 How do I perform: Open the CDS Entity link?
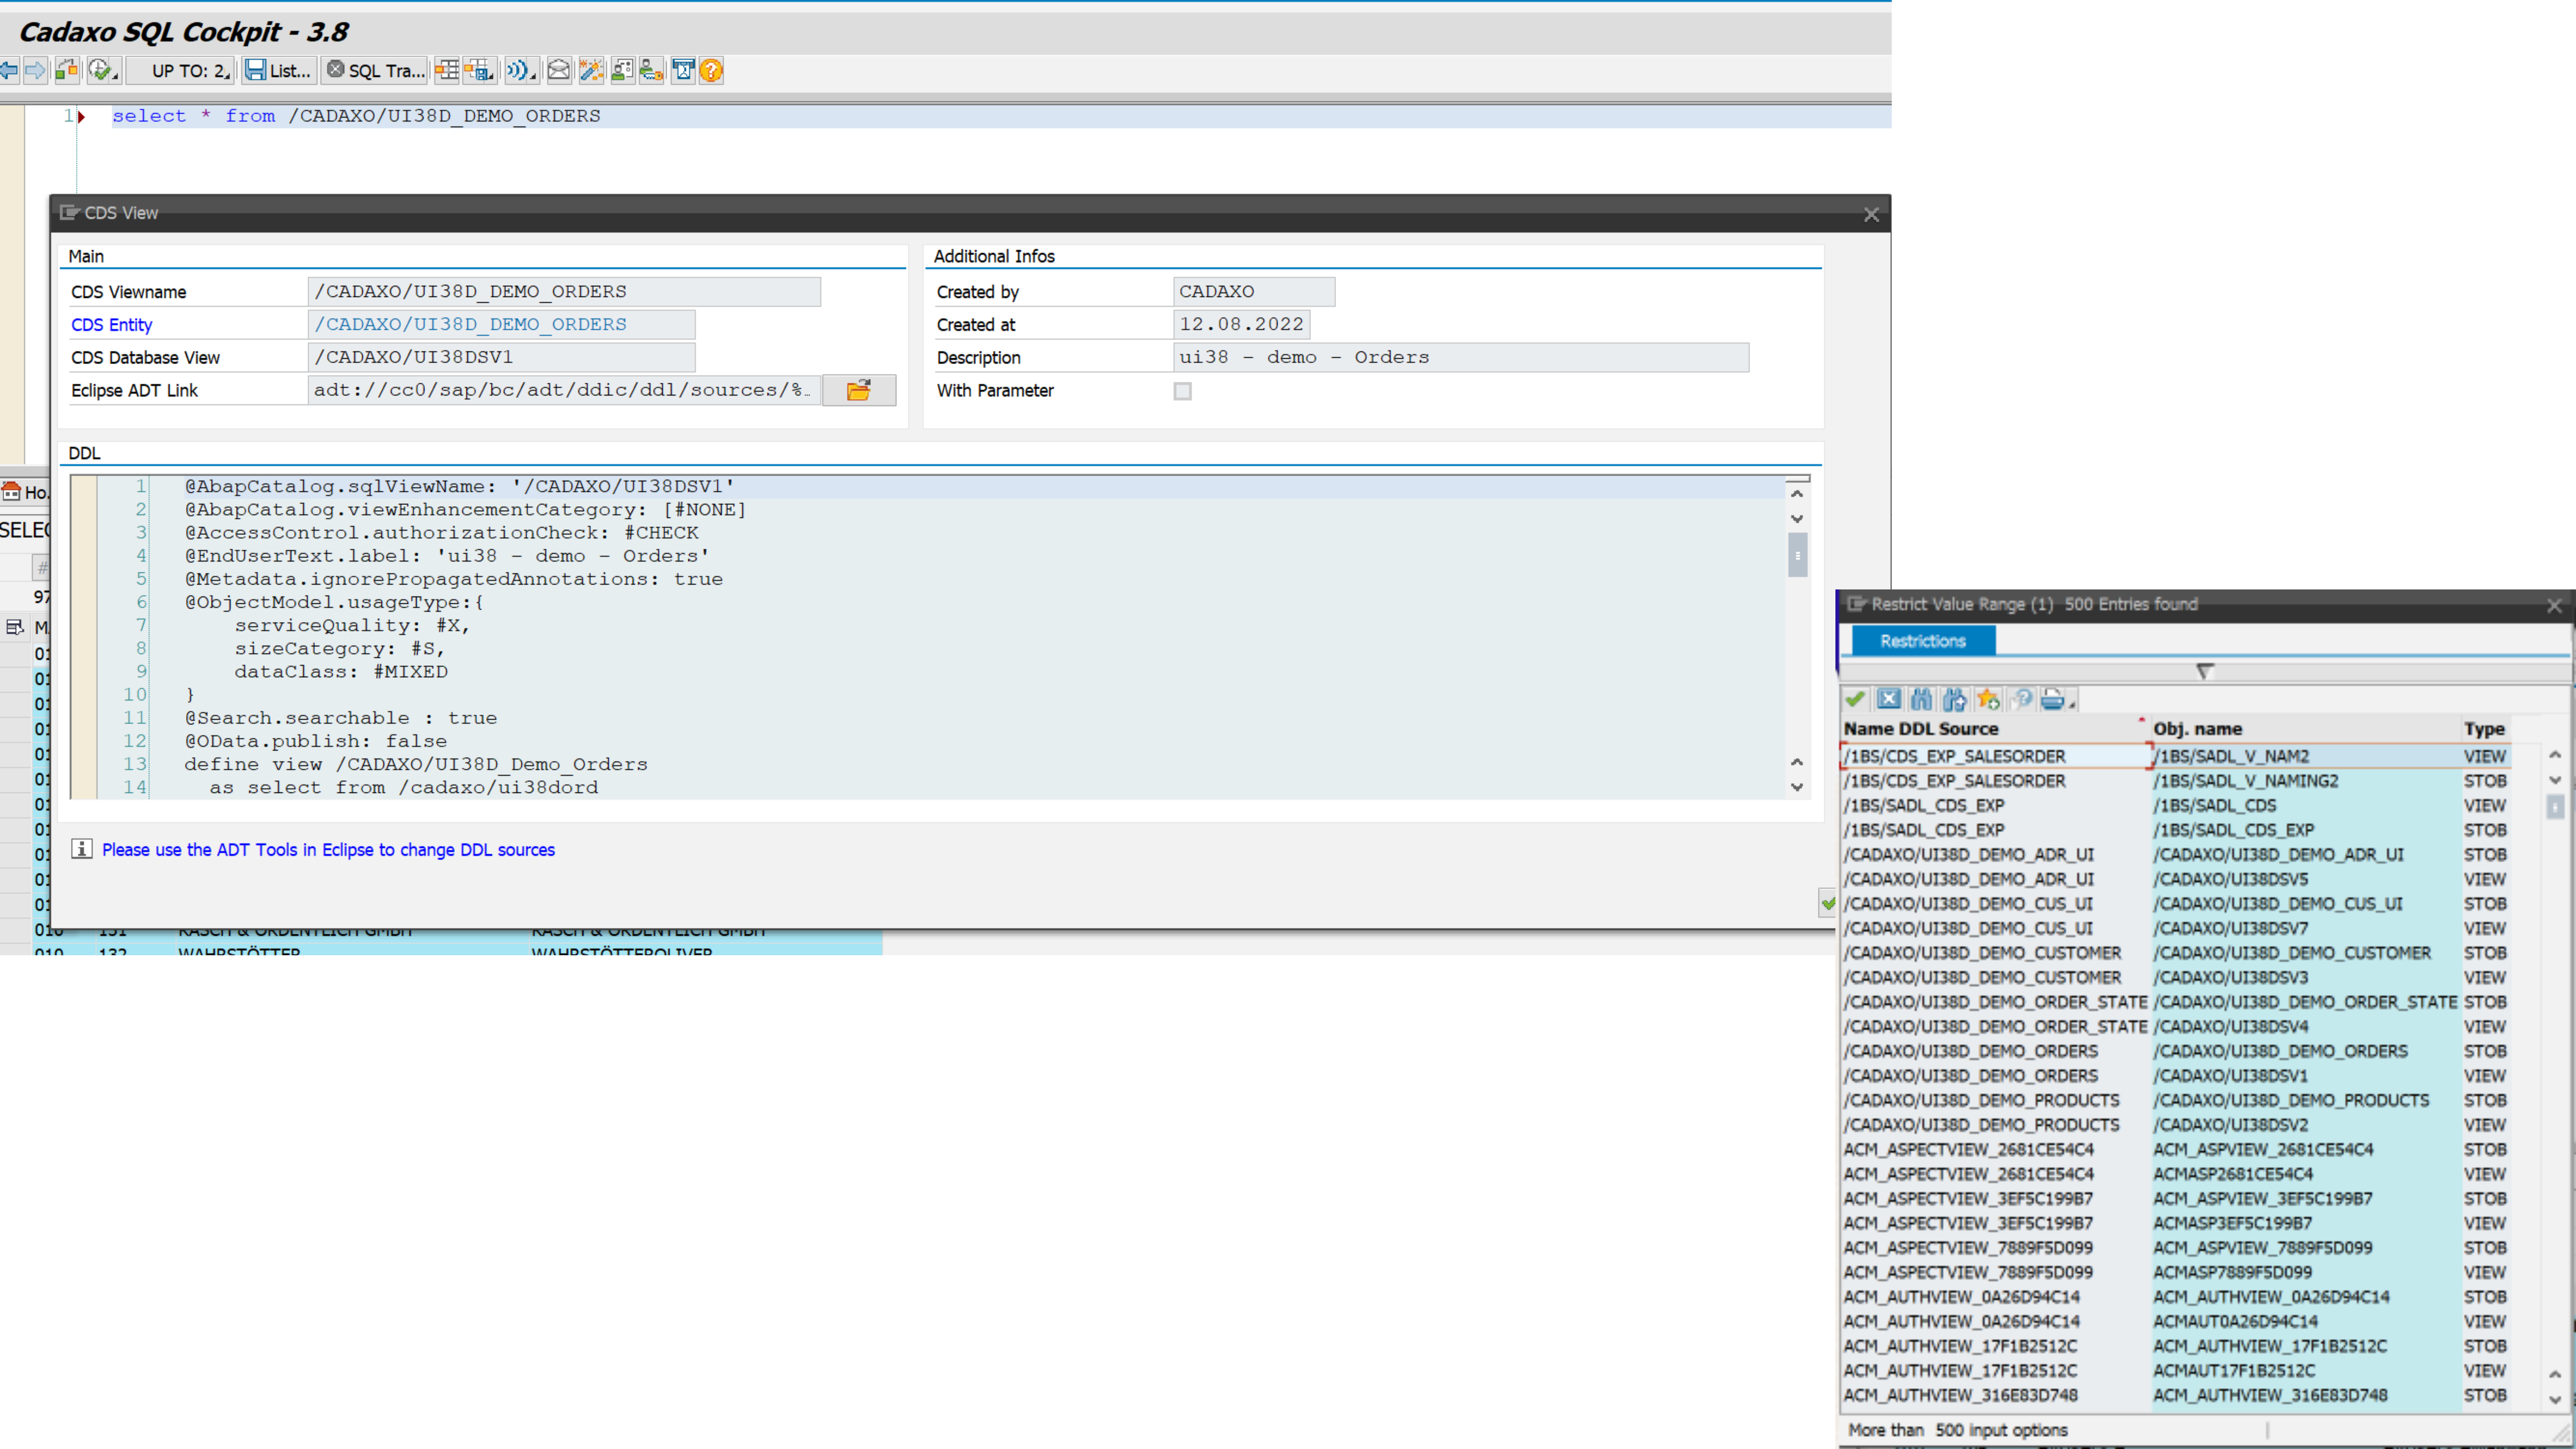tap(111, 324)
